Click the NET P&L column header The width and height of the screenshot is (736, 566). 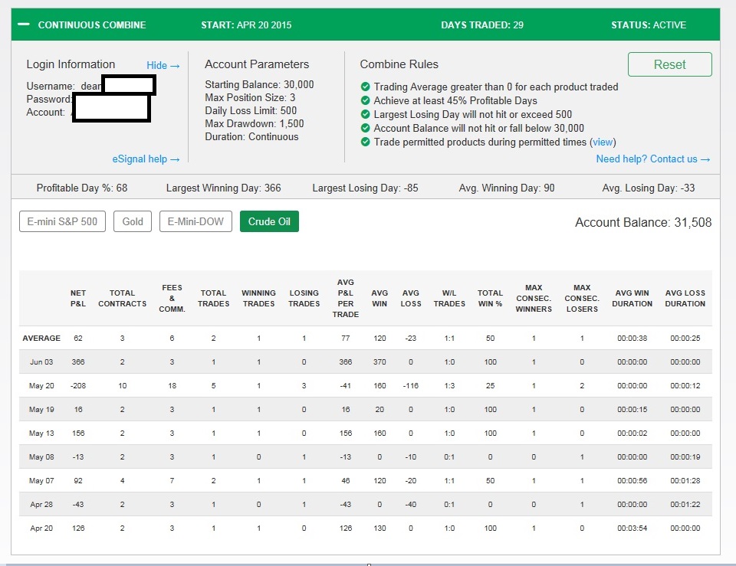coord(77,298)
